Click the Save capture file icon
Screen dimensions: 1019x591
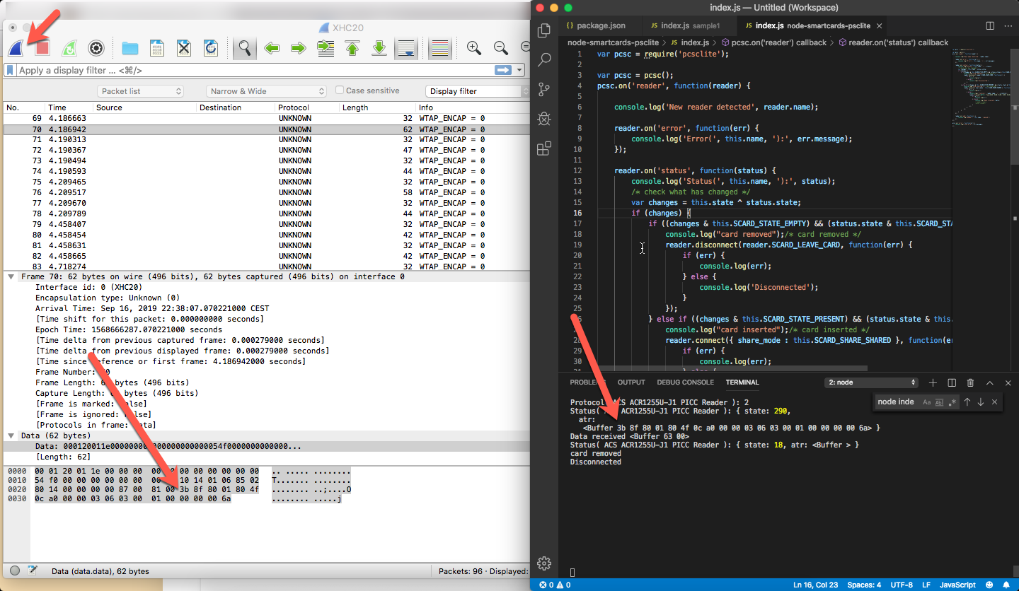[x=157, y=48]
